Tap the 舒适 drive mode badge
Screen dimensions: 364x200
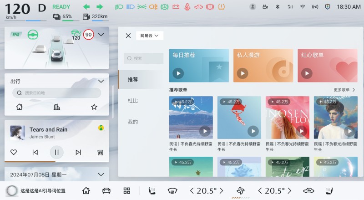[x=16, y=35]
